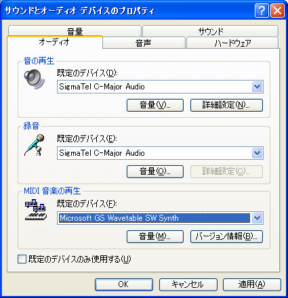Screen dimensions: 288x298
Task: Open the ハードウェア tab
Action: click(x=232, y=43)
